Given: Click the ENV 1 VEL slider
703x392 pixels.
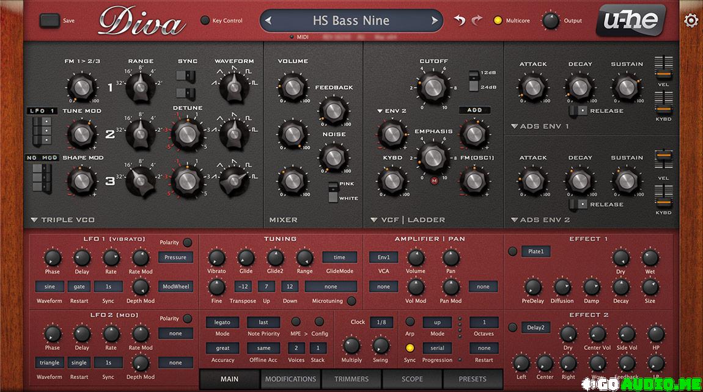Looking at the screenshot, I should pyautogui.click(x=663, y=68).
